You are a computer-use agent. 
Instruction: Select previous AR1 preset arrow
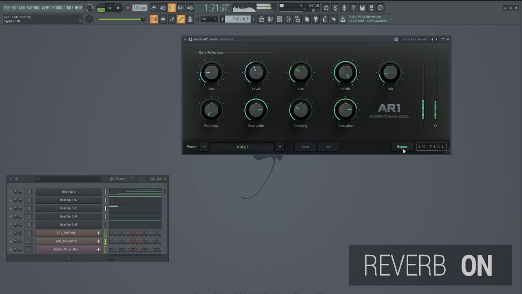pos(204,147)
